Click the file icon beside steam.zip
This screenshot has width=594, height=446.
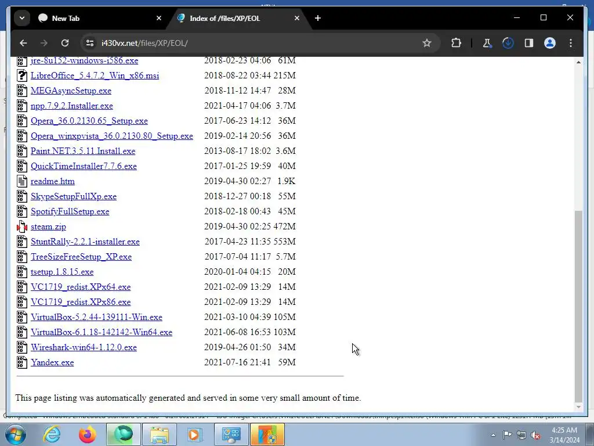click(x=22, y=227)
